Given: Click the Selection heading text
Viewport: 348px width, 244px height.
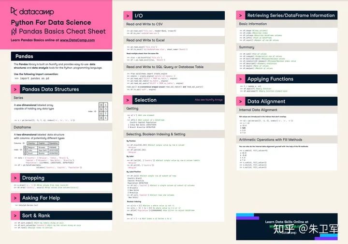Looking at the screenshot, I should click(x=145, y=100).
